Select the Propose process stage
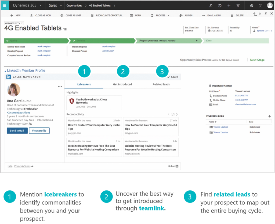275x224 pixels. click(168, 41)
